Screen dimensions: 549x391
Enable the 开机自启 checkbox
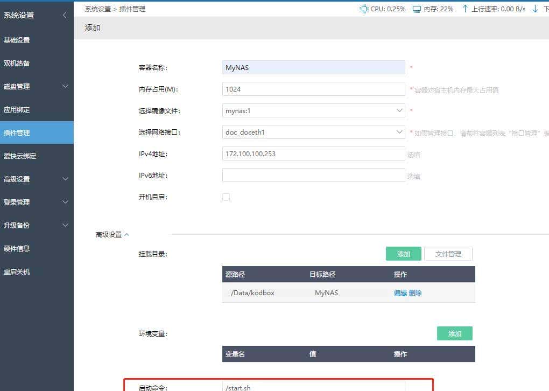pos(226,197)
